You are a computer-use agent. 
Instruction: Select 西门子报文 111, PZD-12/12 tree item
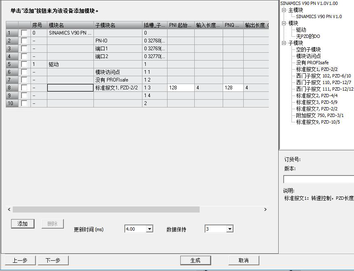point(325,89)
